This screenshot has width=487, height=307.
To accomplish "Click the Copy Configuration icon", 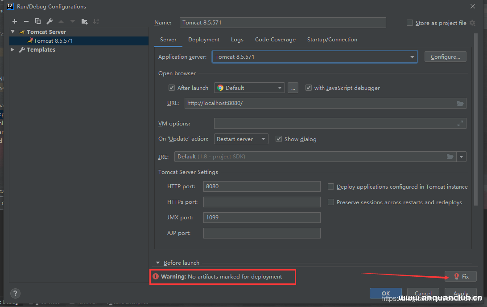I will click(38, 21).
